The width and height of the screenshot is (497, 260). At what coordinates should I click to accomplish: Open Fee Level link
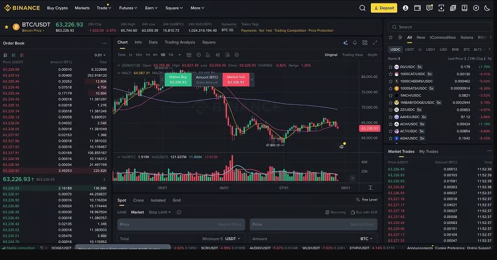click(367, 200)
